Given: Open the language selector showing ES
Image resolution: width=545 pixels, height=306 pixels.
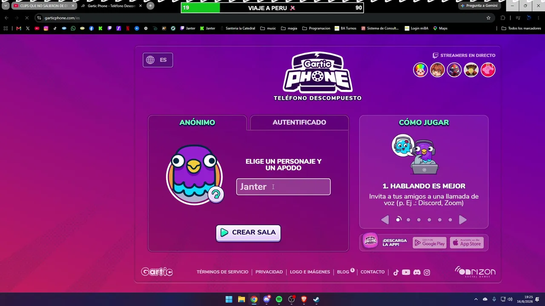Looking at the screenshot, I should [x=158, y=60].
